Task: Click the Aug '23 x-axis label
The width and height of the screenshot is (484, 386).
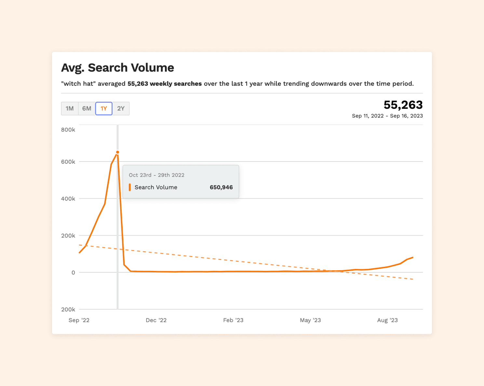Action: coord(387,320)
